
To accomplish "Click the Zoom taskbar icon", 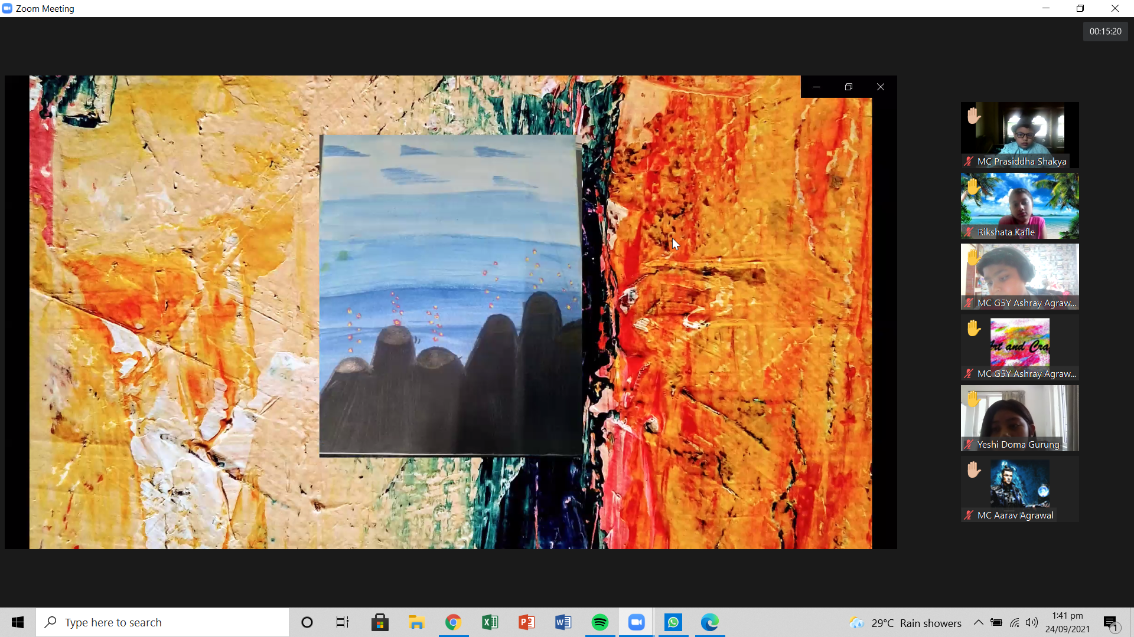I will click(636, 622).
